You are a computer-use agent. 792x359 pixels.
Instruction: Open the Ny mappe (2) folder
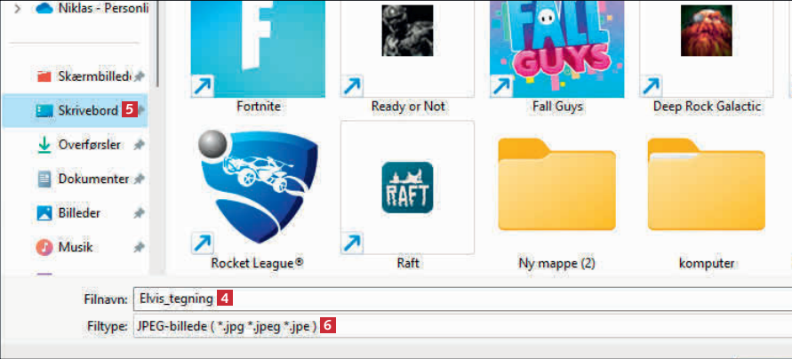pyautogui.click(x=556, y=187)
